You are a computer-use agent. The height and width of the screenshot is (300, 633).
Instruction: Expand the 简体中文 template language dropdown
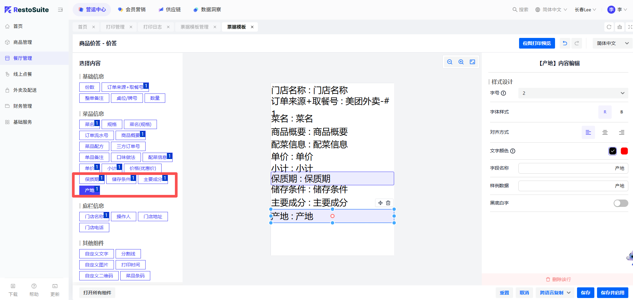(612, 43)
